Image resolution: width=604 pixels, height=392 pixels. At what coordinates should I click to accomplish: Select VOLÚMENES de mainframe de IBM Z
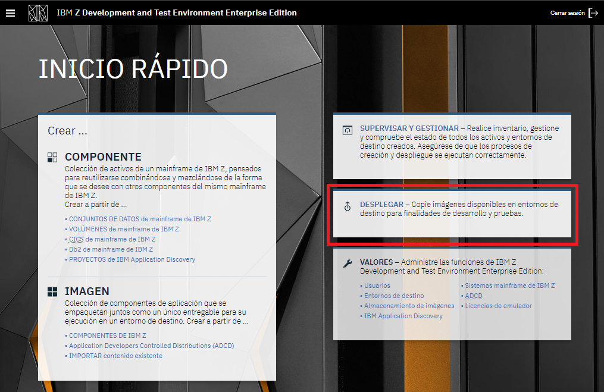pyautogui.click(x=124, y=229)
